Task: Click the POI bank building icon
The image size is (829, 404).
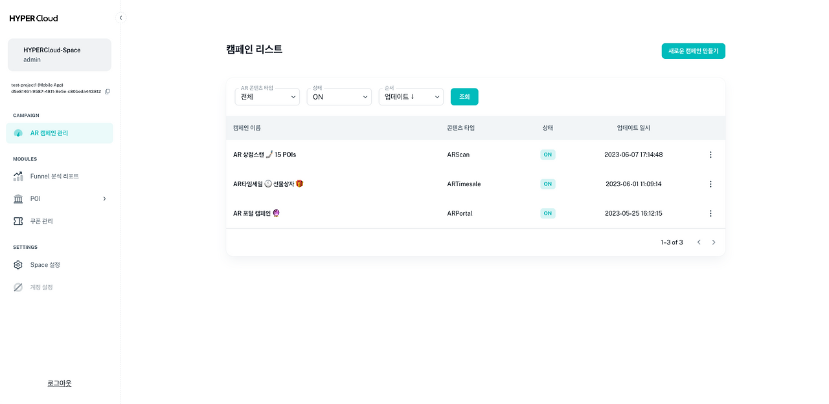Action: pyautogui.click(x=17, y=198)
